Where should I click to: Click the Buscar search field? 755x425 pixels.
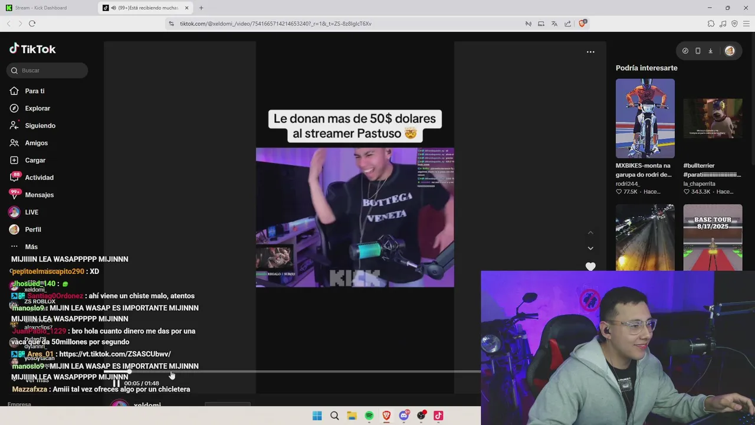(x=47, y=70)
